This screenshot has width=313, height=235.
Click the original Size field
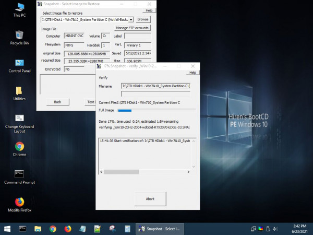pyautogui.click(x=87, y=54)
